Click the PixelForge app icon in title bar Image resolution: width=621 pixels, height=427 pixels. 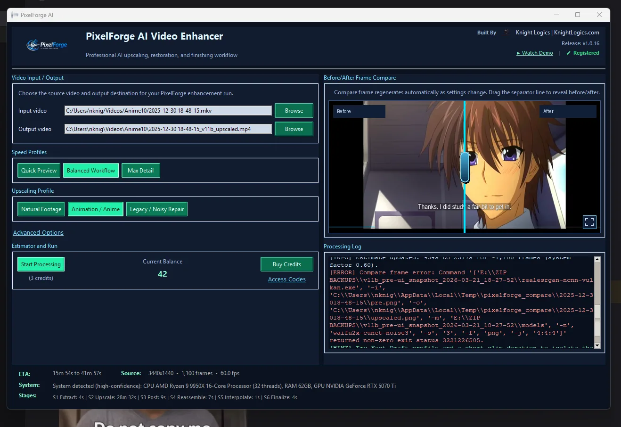(15, 15)
